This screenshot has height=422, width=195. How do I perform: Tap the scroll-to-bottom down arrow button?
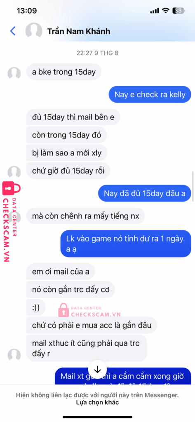97,370
